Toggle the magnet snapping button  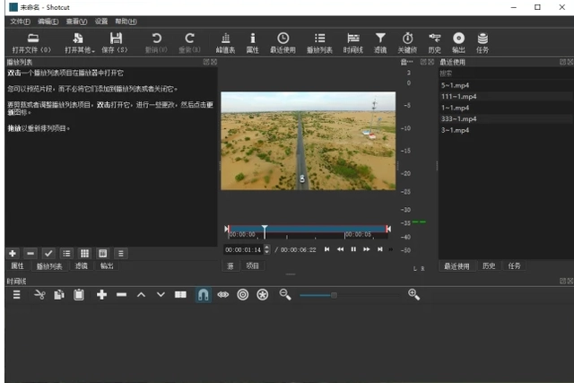coord(204,294)
